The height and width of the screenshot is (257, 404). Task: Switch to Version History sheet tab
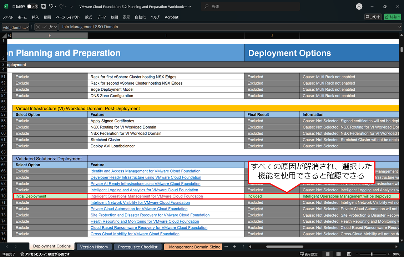(x=94, y=247)
